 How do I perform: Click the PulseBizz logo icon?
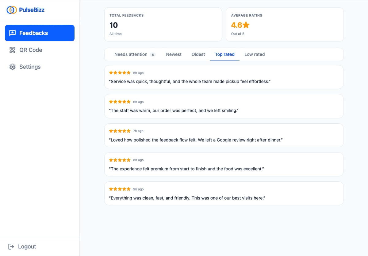[x=12, y=10]
